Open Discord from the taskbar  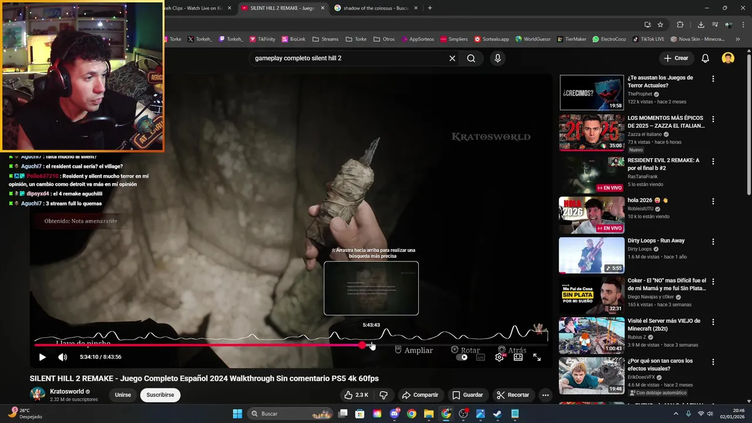tap(394, 414)
